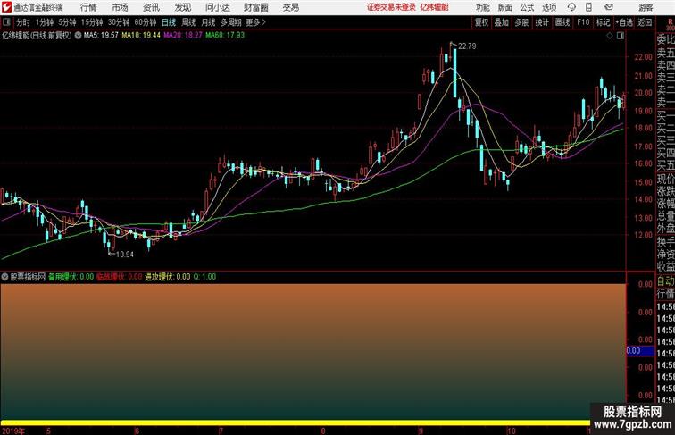Screen dimensions: 675x435
Task: Open the 财富圈 menu
Action: pyautogui.click(x=255, y=7)
